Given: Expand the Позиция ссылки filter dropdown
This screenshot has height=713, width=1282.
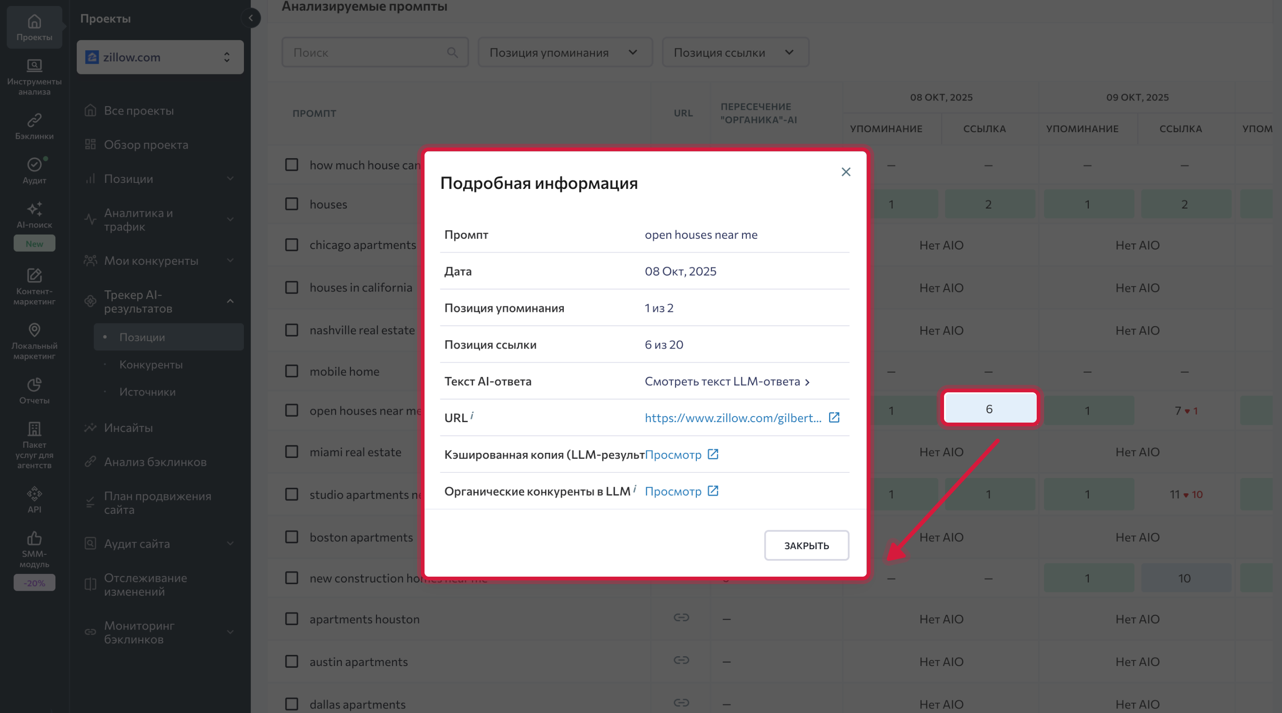Looking at the screenshot, I should click(x=735, y=52).
